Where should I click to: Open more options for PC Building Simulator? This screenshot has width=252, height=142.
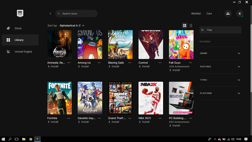191,118
